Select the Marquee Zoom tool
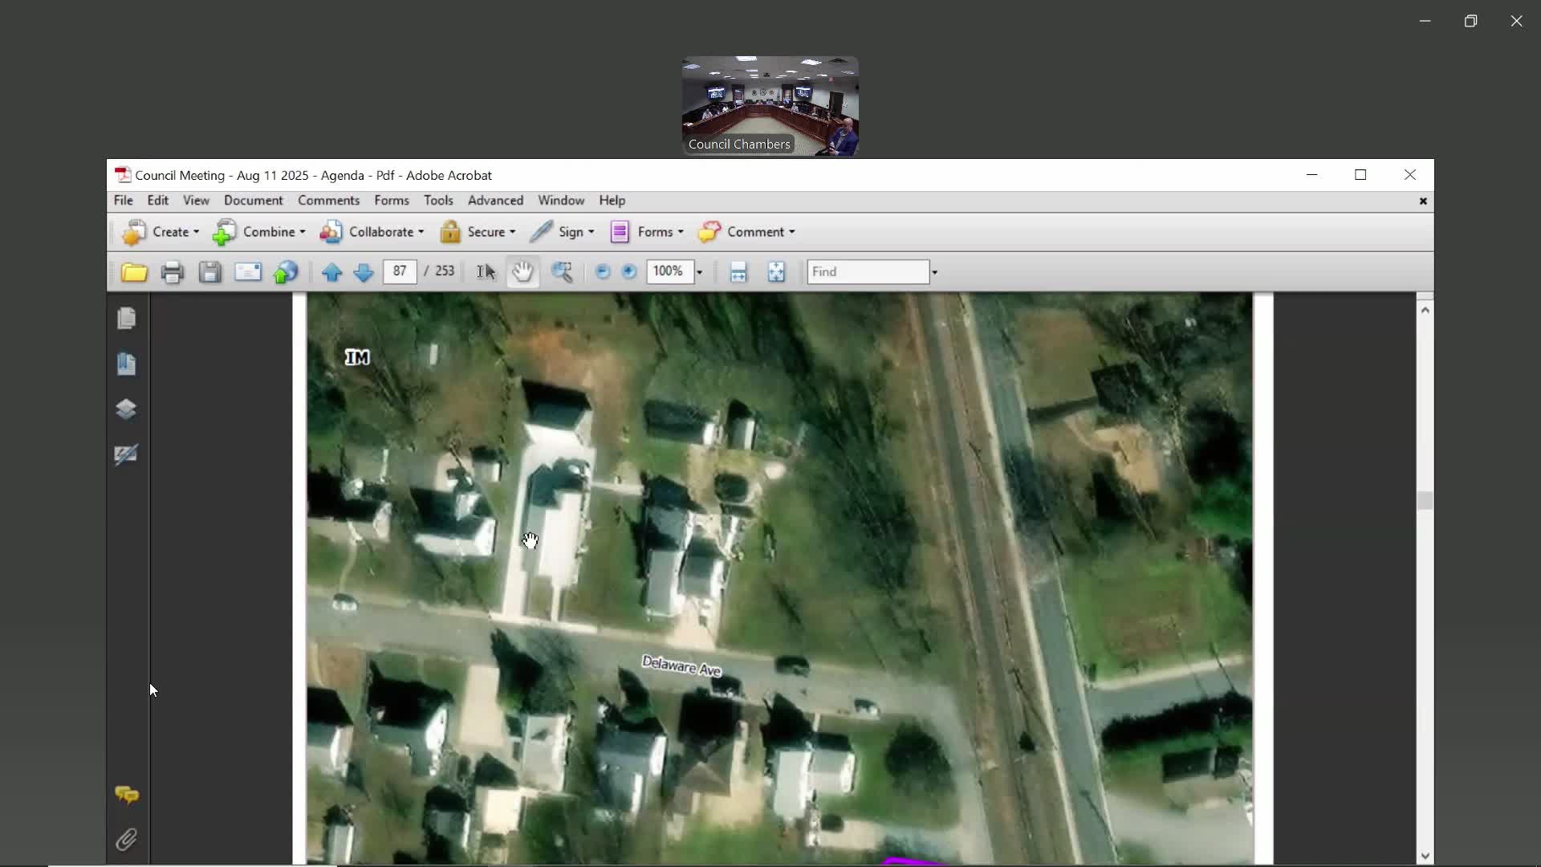This screenshot has height=867, width=1541. (x=562, y=273)
